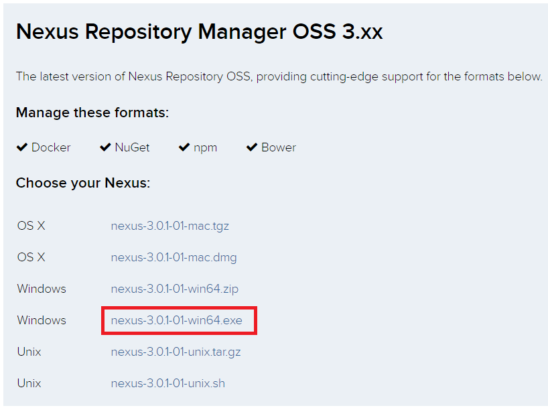548x410 pixels.
Task: Select the Docker format label
Action: (52, 147)
